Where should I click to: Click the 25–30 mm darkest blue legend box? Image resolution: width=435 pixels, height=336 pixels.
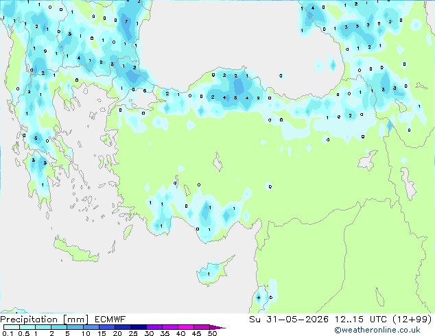pyautogui.click(x=139, y=327)
